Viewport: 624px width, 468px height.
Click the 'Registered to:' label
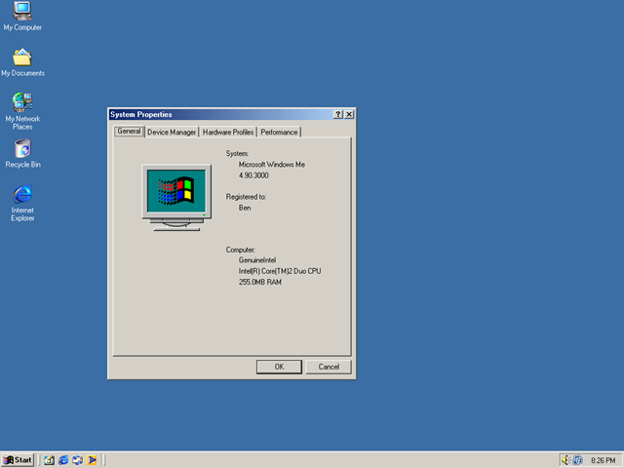(246, 197)
